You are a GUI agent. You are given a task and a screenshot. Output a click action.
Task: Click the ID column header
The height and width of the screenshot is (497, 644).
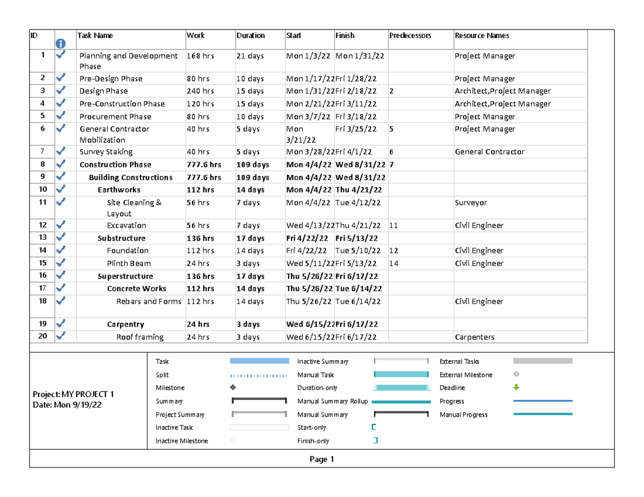[34, 35]
